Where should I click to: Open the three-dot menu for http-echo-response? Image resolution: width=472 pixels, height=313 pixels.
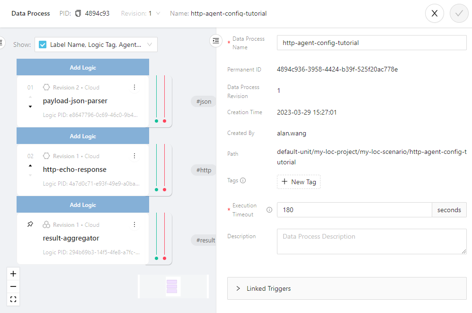coord(134,156)
